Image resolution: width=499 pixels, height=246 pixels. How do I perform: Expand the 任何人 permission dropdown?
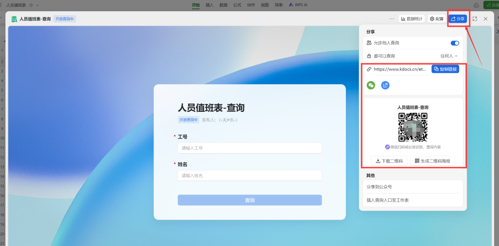coord(449,56)
